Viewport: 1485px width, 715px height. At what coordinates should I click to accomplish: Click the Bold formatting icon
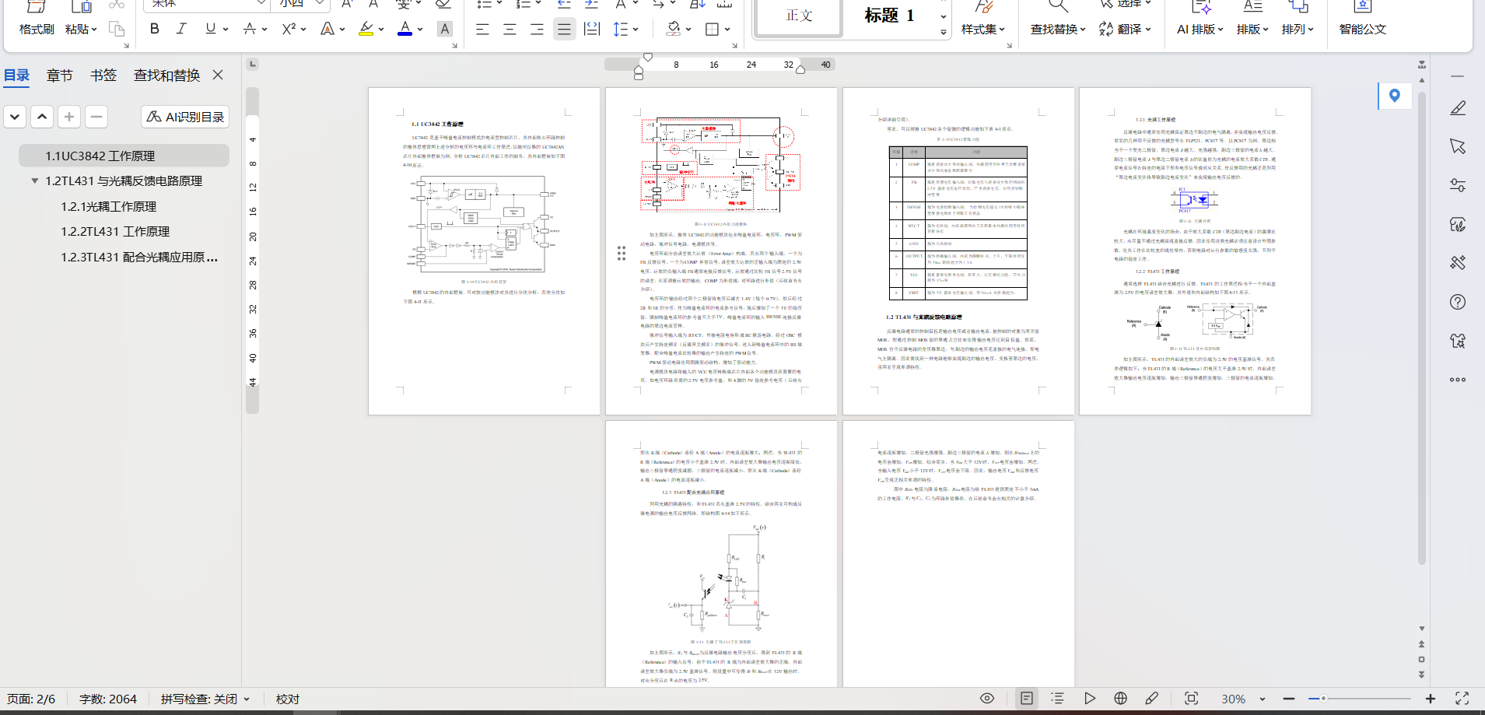click(x=155, y=29)
